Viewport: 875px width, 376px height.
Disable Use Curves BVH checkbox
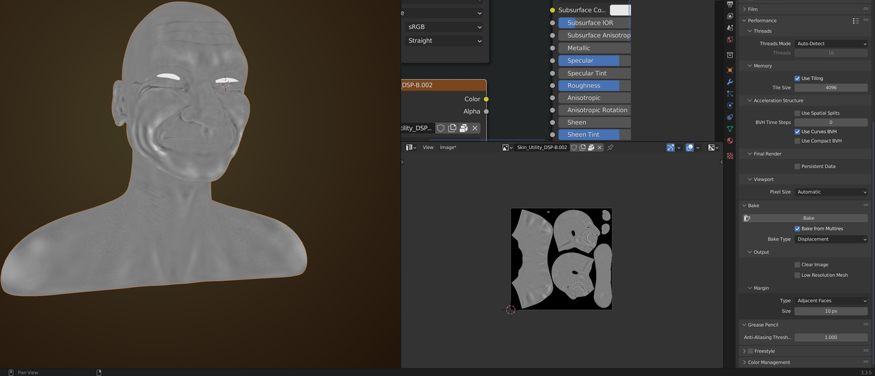pyautogui.click(x=797, y=131)
